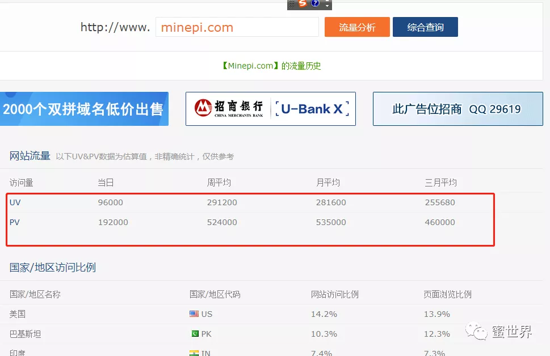The image size is (550, 356).
Task: Click the orange 流量分析 button
Action: point(357,27)
